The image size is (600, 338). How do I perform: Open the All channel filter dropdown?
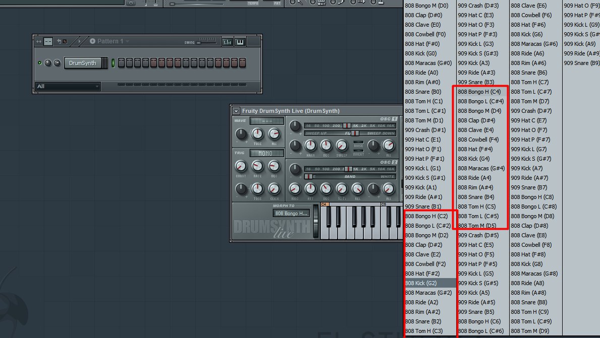(x=68, y=86)
